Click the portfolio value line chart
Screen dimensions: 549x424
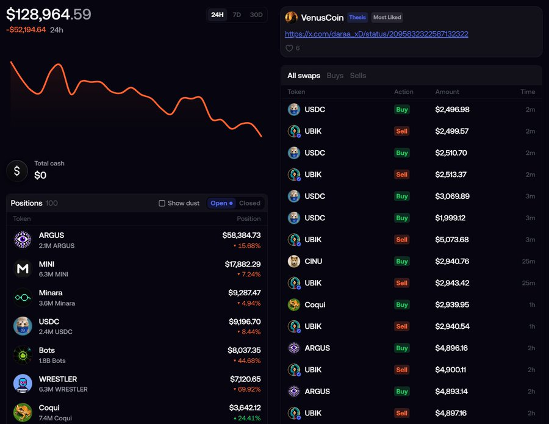pyautogui.click(x=136, y=99)
